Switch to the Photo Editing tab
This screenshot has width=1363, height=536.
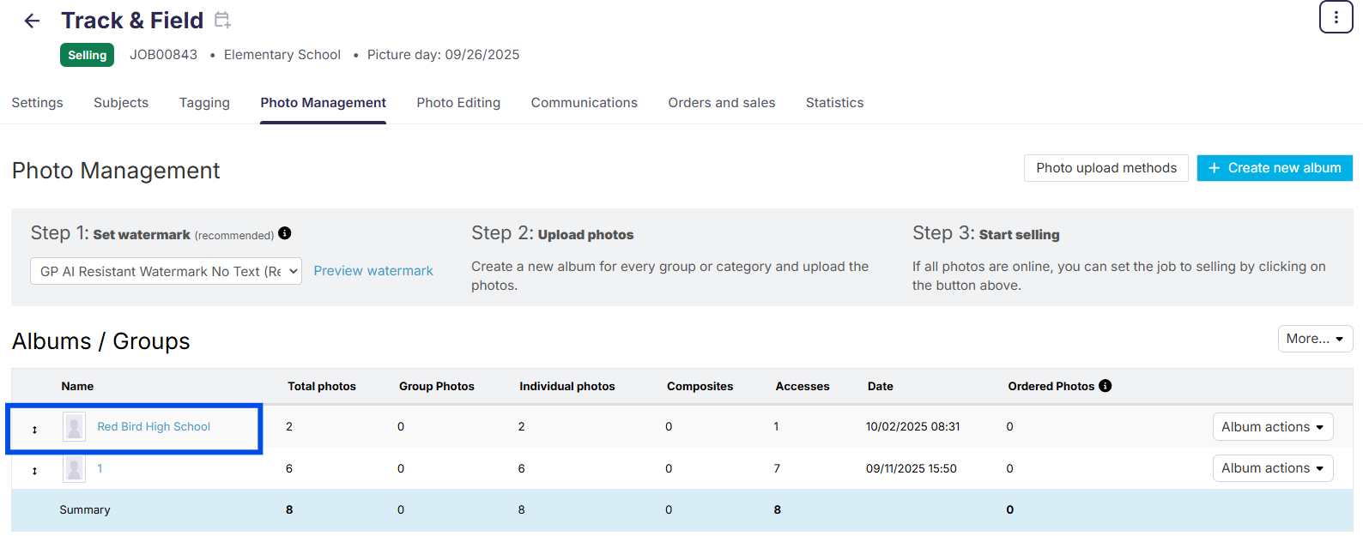pos(458,103)
